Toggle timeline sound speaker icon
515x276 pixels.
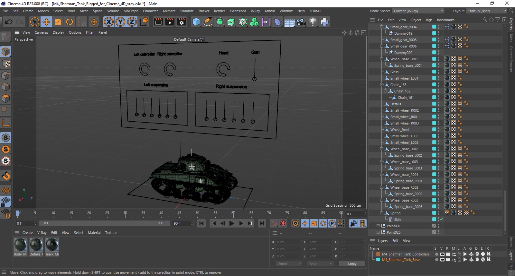353,223
